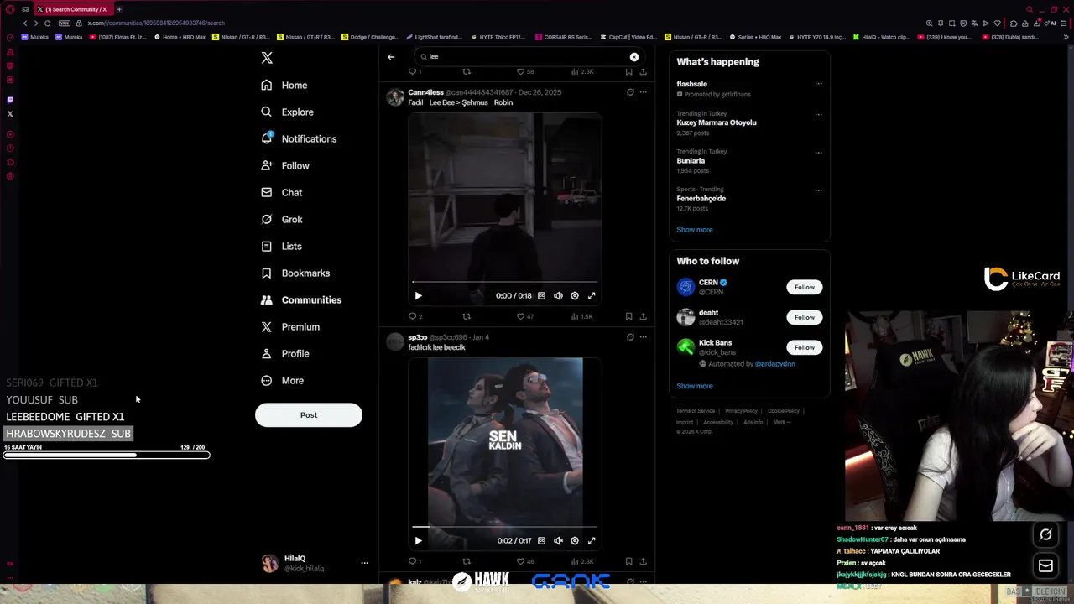1074x604 pixels.
Task: Play the Cann4less video
Action: pos(419,296)
